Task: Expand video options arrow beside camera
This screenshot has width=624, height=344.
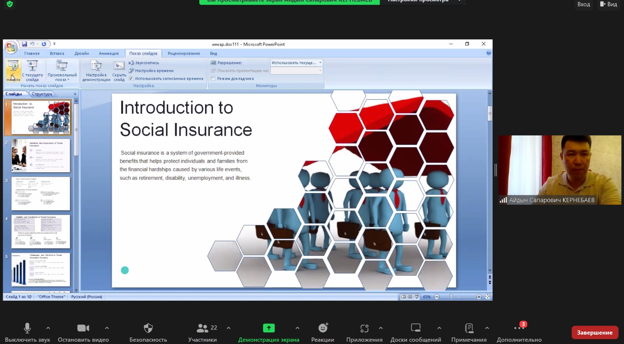Action: point(107,328)
